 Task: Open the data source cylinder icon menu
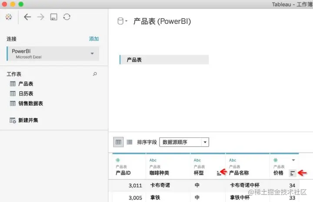(x=122, y=21)
